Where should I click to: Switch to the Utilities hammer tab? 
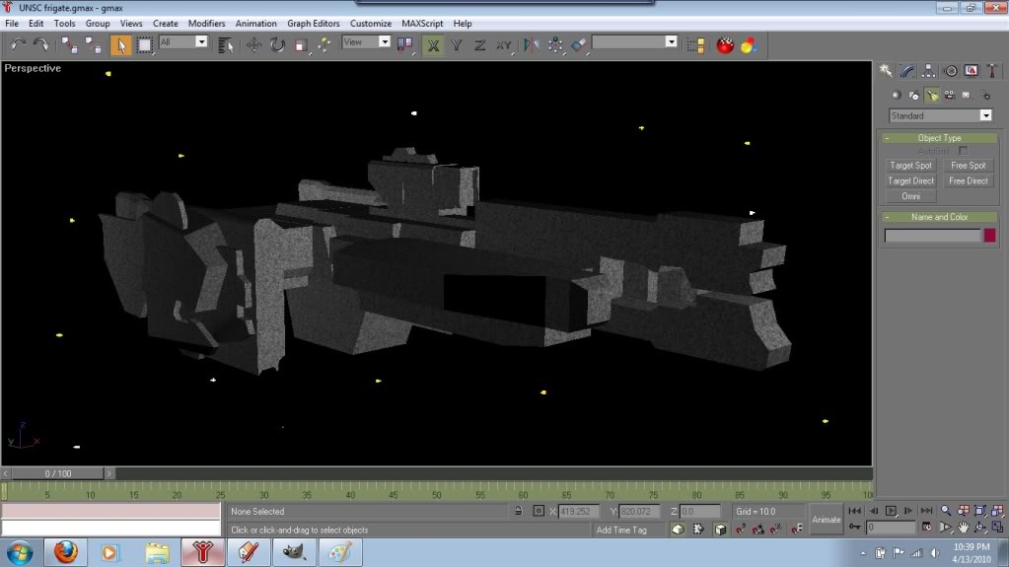coord(992,71)
